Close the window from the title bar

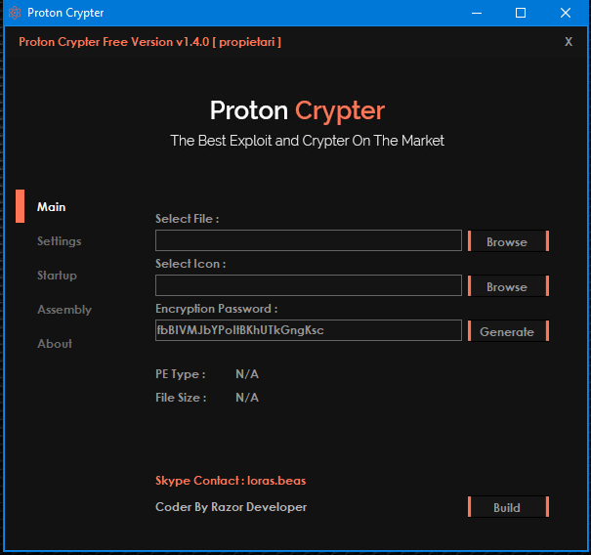click(565, 13)
